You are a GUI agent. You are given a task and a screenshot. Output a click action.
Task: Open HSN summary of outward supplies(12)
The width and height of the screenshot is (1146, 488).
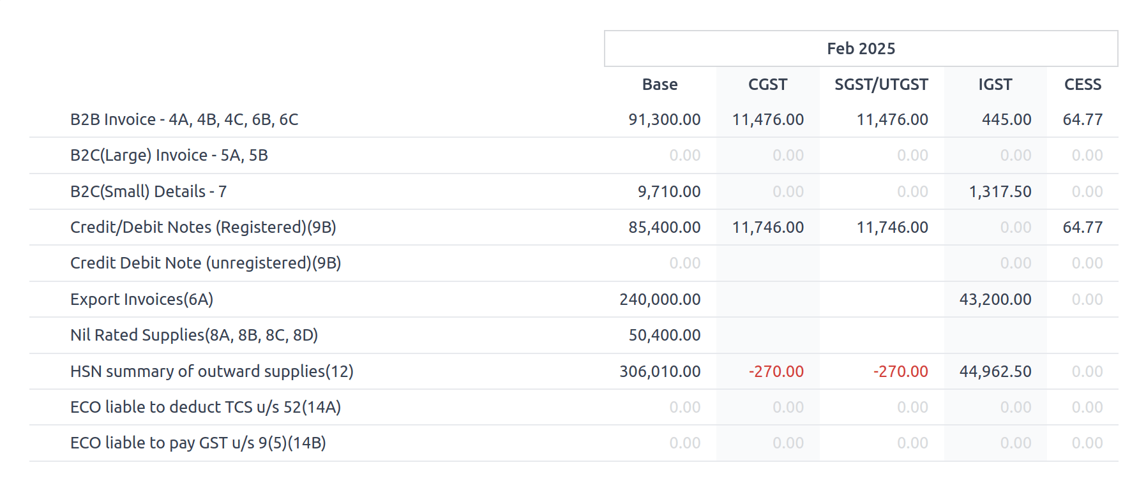pyautogui.click(x=211, y=371)
